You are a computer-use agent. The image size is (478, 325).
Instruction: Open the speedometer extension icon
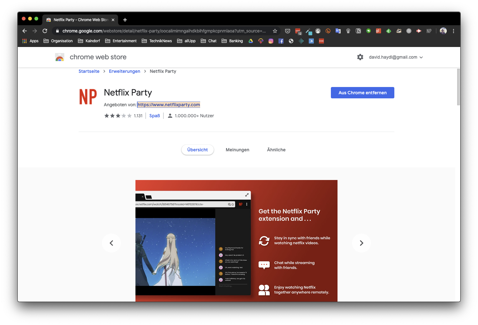pos(318,31)
